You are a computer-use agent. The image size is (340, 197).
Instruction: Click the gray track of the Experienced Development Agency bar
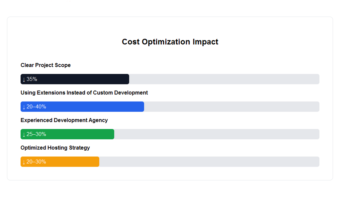[x=216, y=134]
